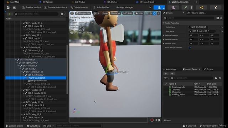Expand Relative Location property
The height and width of the screenshot is (128, 228).
point(164,36)
